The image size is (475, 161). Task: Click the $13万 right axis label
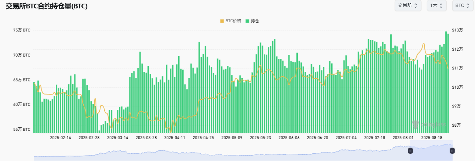tap(457, 30)
